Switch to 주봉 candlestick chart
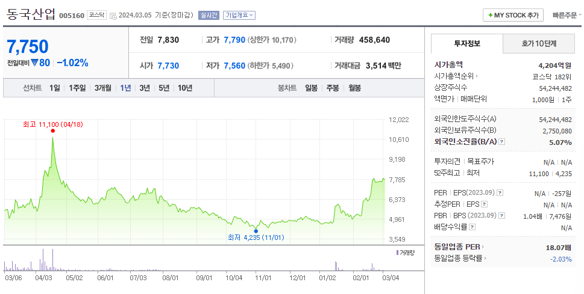 click(333, 88)
